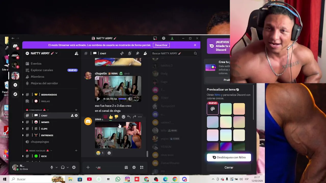Add a server with the plus icon

(15, 85)
